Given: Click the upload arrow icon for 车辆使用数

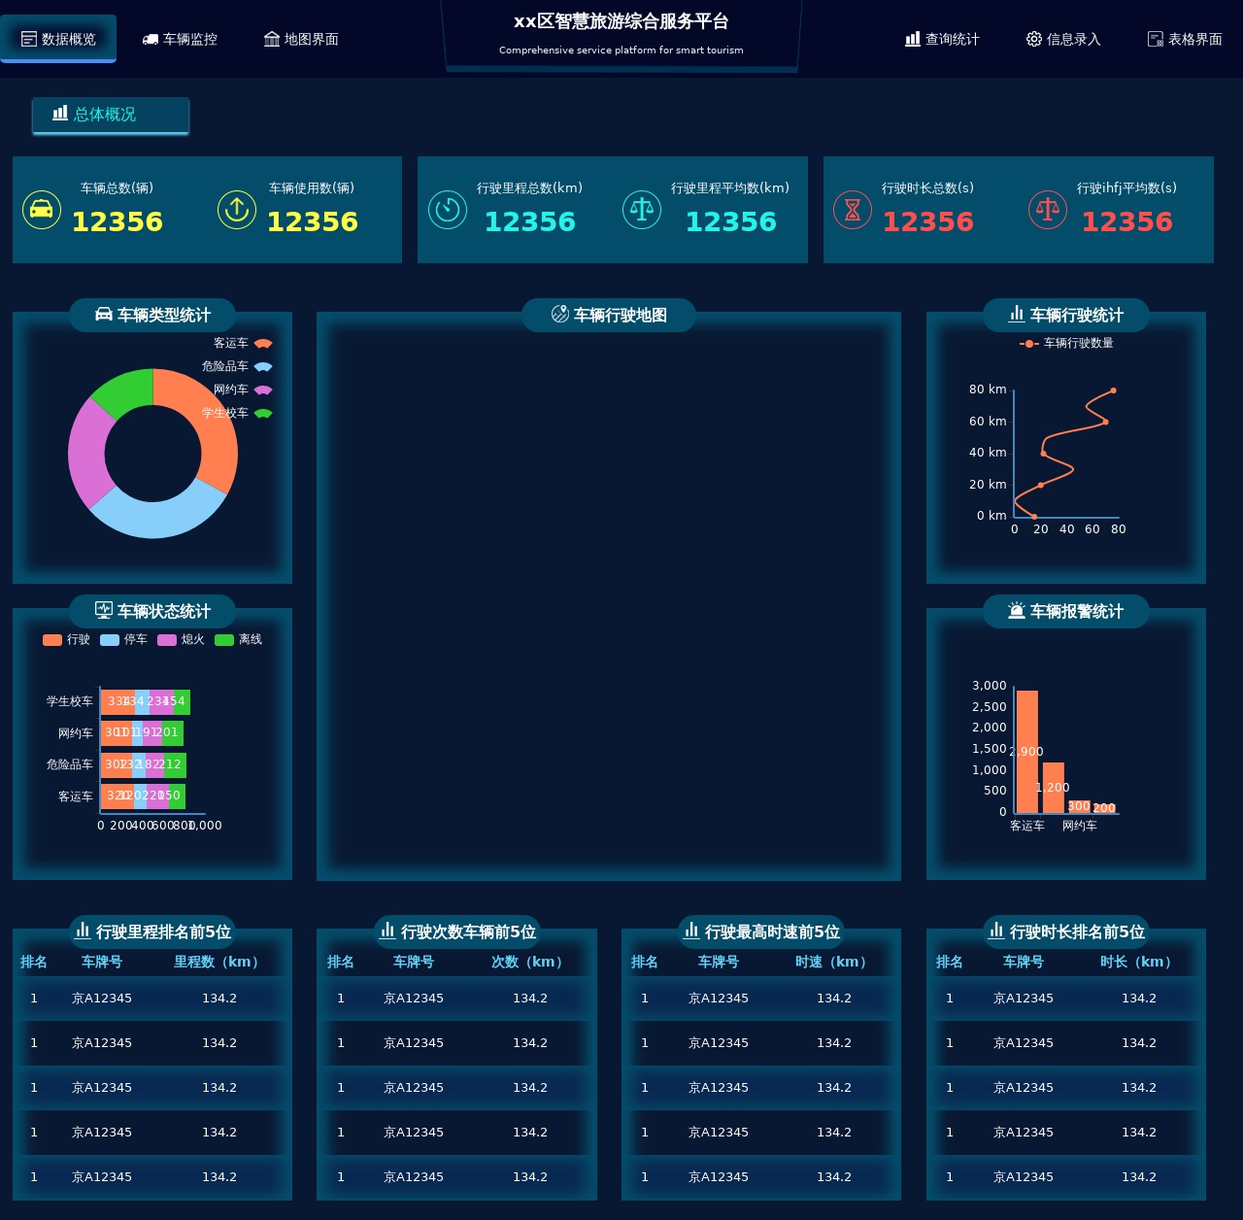Looking at the screenshot, I should [x=237, y=210].
